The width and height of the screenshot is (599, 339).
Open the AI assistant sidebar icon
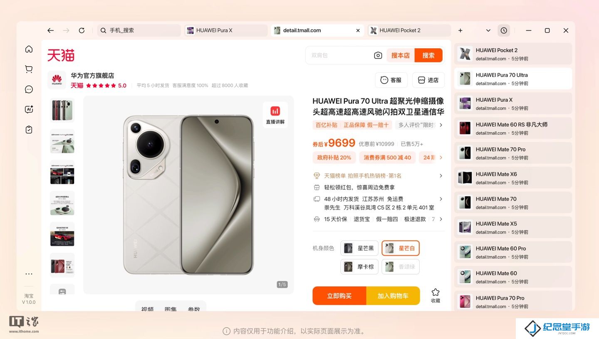(29, 110)
